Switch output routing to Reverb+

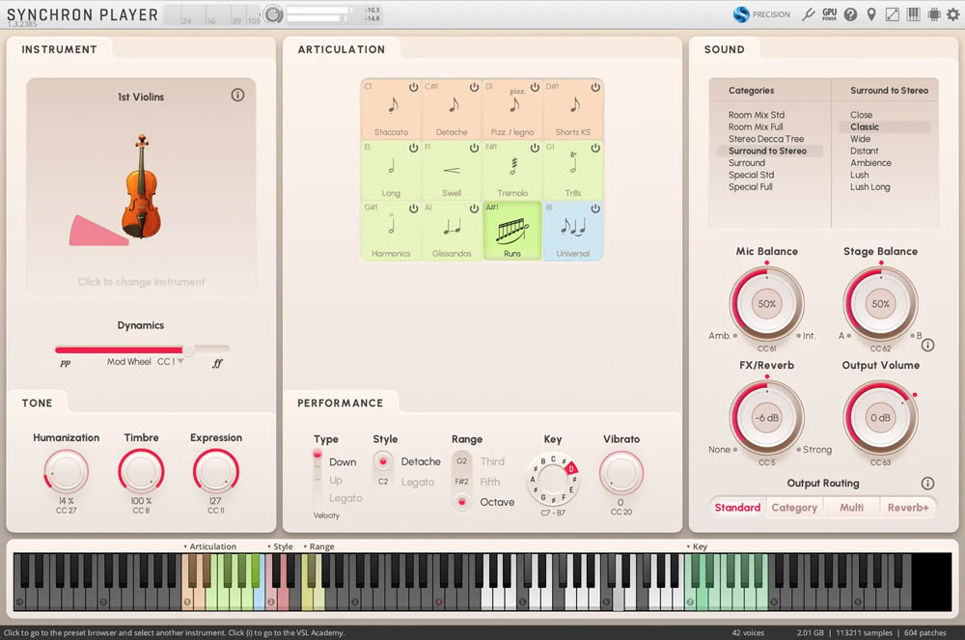point(908,507)
